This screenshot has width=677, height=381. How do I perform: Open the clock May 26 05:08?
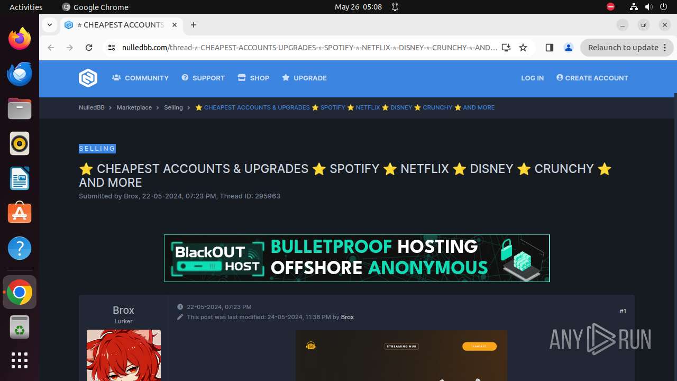pyautogui.click(x=358, y=7)
